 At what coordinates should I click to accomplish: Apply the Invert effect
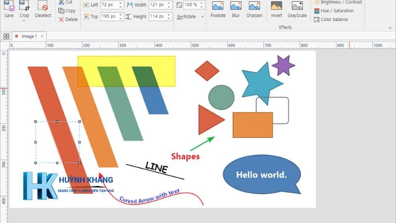point(276,9)
